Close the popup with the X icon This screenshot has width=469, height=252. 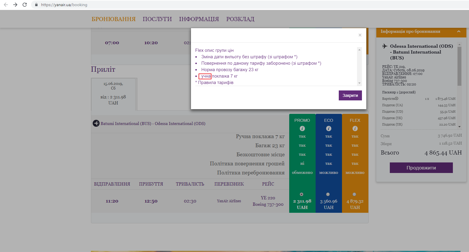tap(360, 35)
